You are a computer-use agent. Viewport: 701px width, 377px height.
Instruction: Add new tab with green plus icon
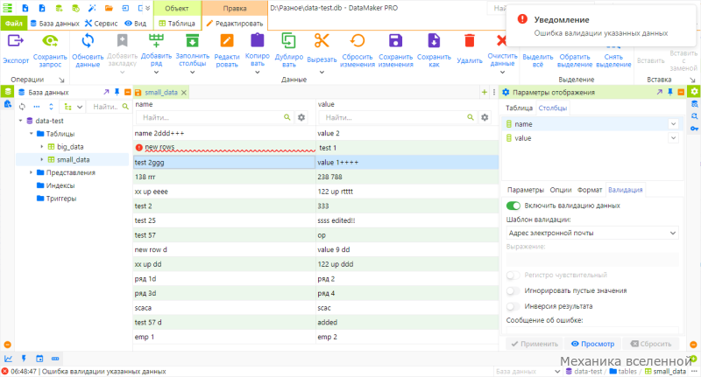click(485, 93)
